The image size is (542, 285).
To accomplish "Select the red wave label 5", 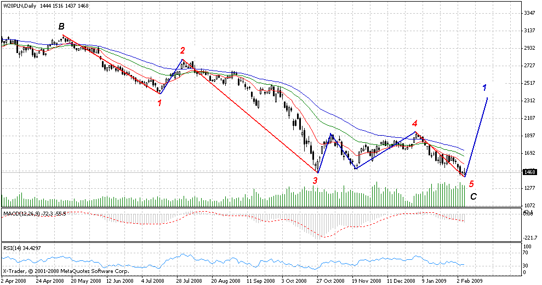I will coord(471,184).
